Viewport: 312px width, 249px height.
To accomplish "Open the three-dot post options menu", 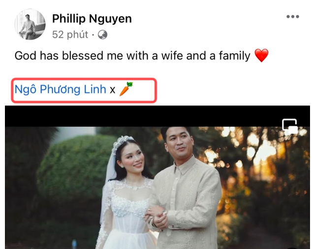I will (x=293, y=17).
